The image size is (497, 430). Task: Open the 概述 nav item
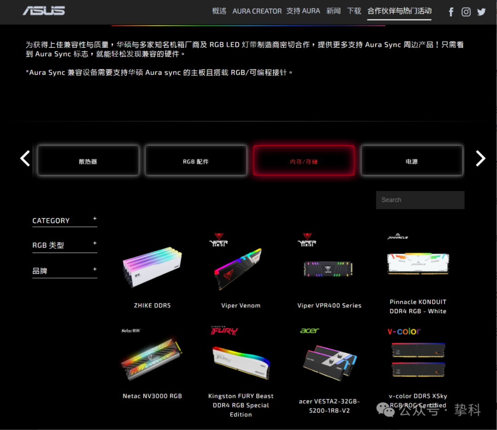coord(219,11)
